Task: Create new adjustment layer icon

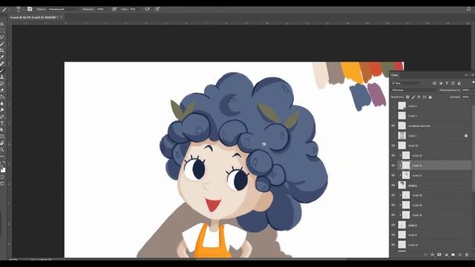Action: click(x=446, y=255)
